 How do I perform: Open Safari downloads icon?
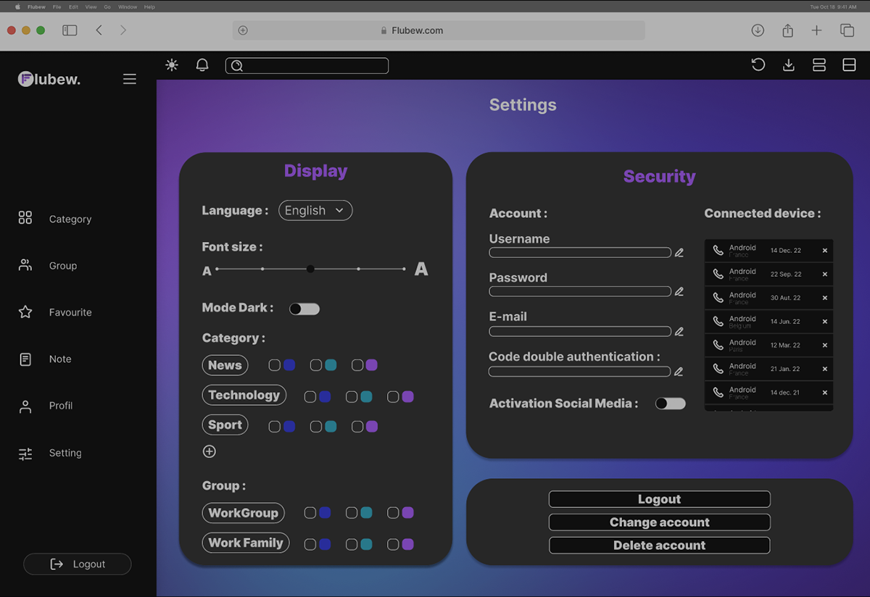coord(758,30)
